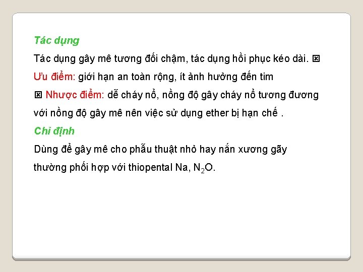Click the line starting "Dùng để gây mê"

point(160,150)
